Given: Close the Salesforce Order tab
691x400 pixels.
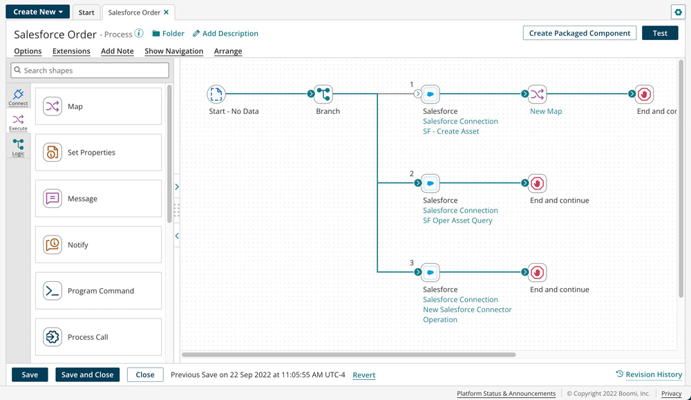Looking at the screenshot, I should point(166,12).
